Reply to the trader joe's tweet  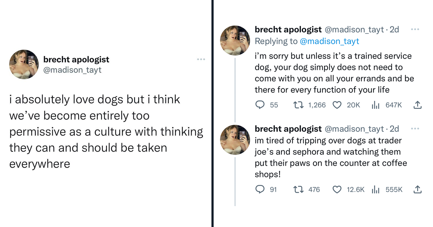(x=260, y=189)
